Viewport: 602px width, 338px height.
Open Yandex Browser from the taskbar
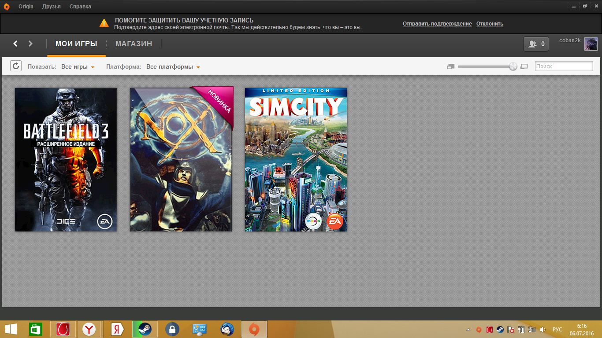[x=89, y=329]
